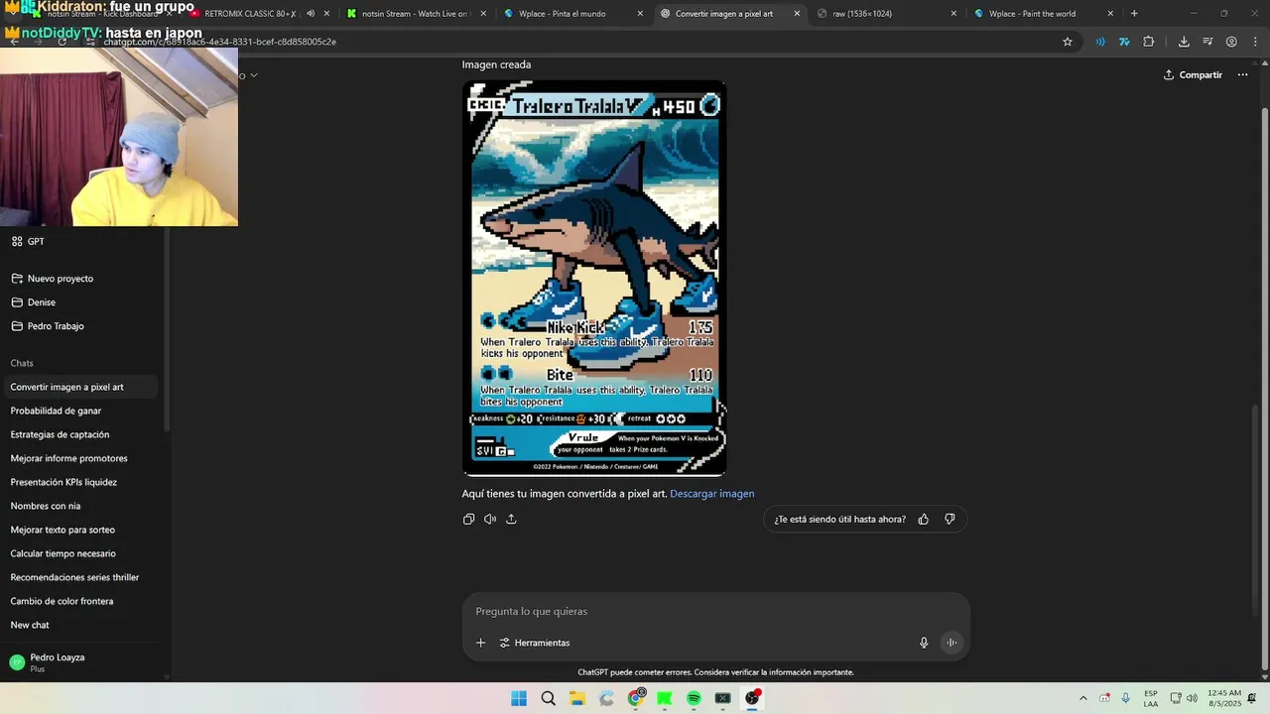This screenshot has height=714, width=1270.
Task: Open the Pedro Trabajo project folder
Action: click(x=48, y=326)
